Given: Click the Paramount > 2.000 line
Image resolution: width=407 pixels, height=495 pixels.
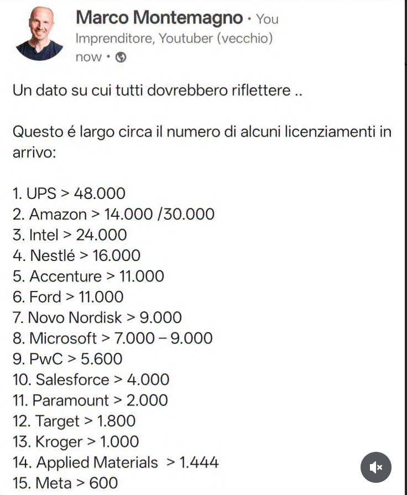Looking at the screenshot, I should pos(90,400).
